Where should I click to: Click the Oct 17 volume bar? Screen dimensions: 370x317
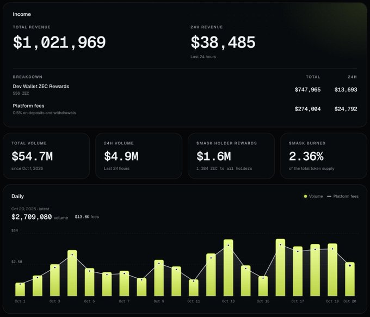coord(298,271)
